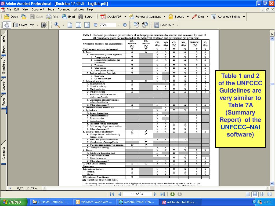Click the Secure padlock icon
Viewport: 275px width, 206px height.
pos(171,17)
